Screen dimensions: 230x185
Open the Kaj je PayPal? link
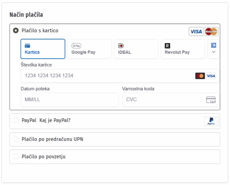55,120
